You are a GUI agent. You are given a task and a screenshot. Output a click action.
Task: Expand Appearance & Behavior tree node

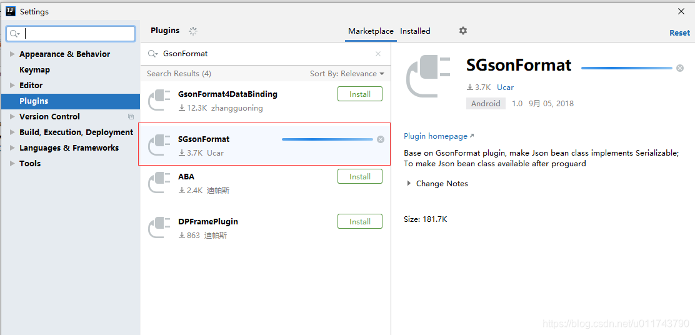[x=12, y=54]
